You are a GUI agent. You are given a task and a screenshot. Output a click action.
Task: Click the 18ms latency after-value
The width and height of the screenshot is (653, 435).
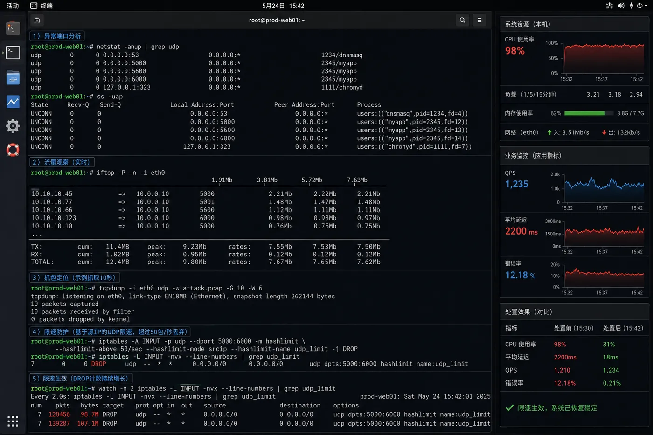(611, 357)
